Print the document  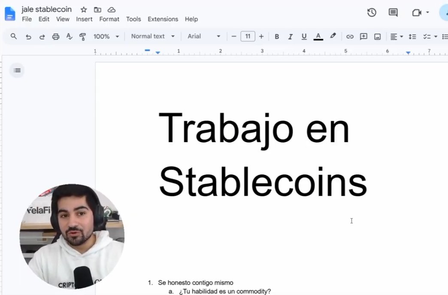(56, 36)
